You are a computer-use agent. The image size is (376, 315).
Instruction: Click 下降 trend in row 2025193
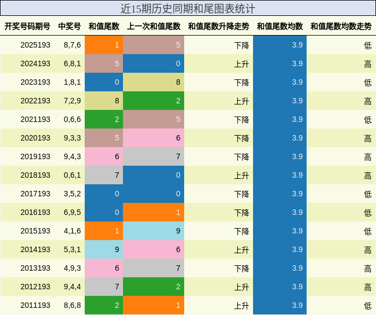242,45
